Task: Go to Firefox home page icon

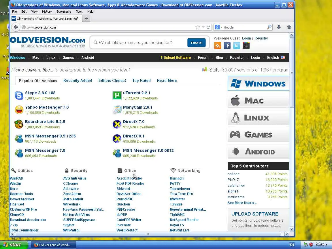Action: (289, 27)
